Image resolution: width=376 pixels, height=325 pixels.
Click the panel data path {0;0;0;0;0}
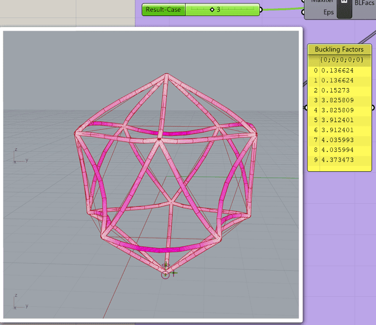(x=342, y=59)
